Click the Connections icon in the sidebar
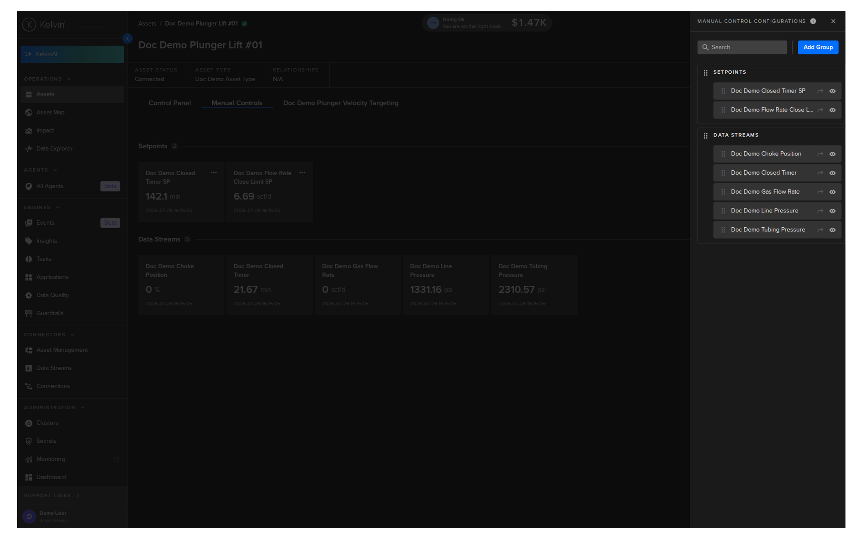 [x=29, y=386]
